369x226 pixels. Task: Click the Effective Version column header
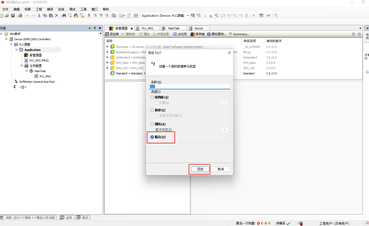click(274, 41)
